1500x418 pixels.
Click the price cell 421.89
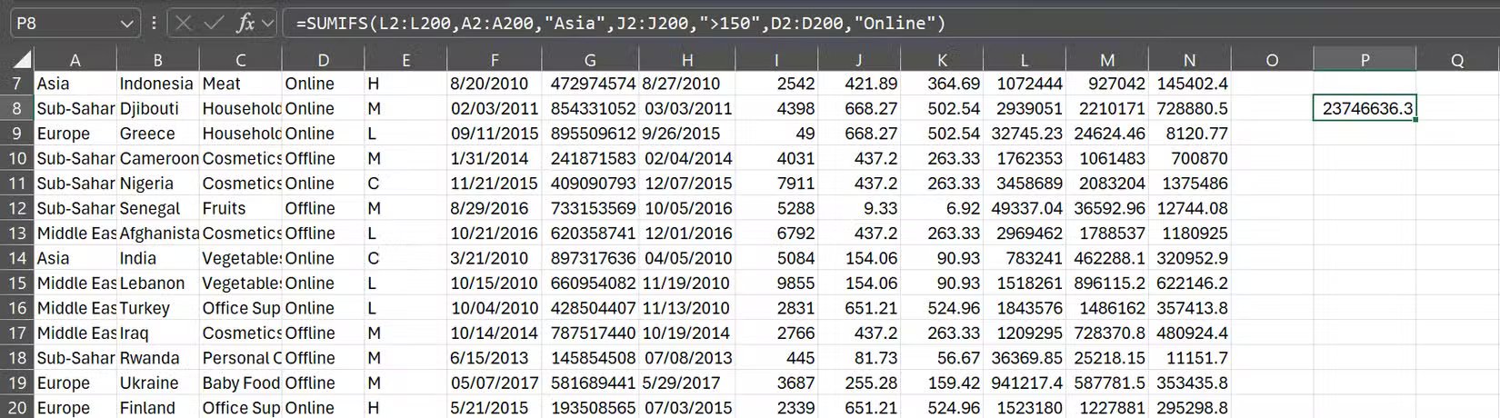pos(859,84)
